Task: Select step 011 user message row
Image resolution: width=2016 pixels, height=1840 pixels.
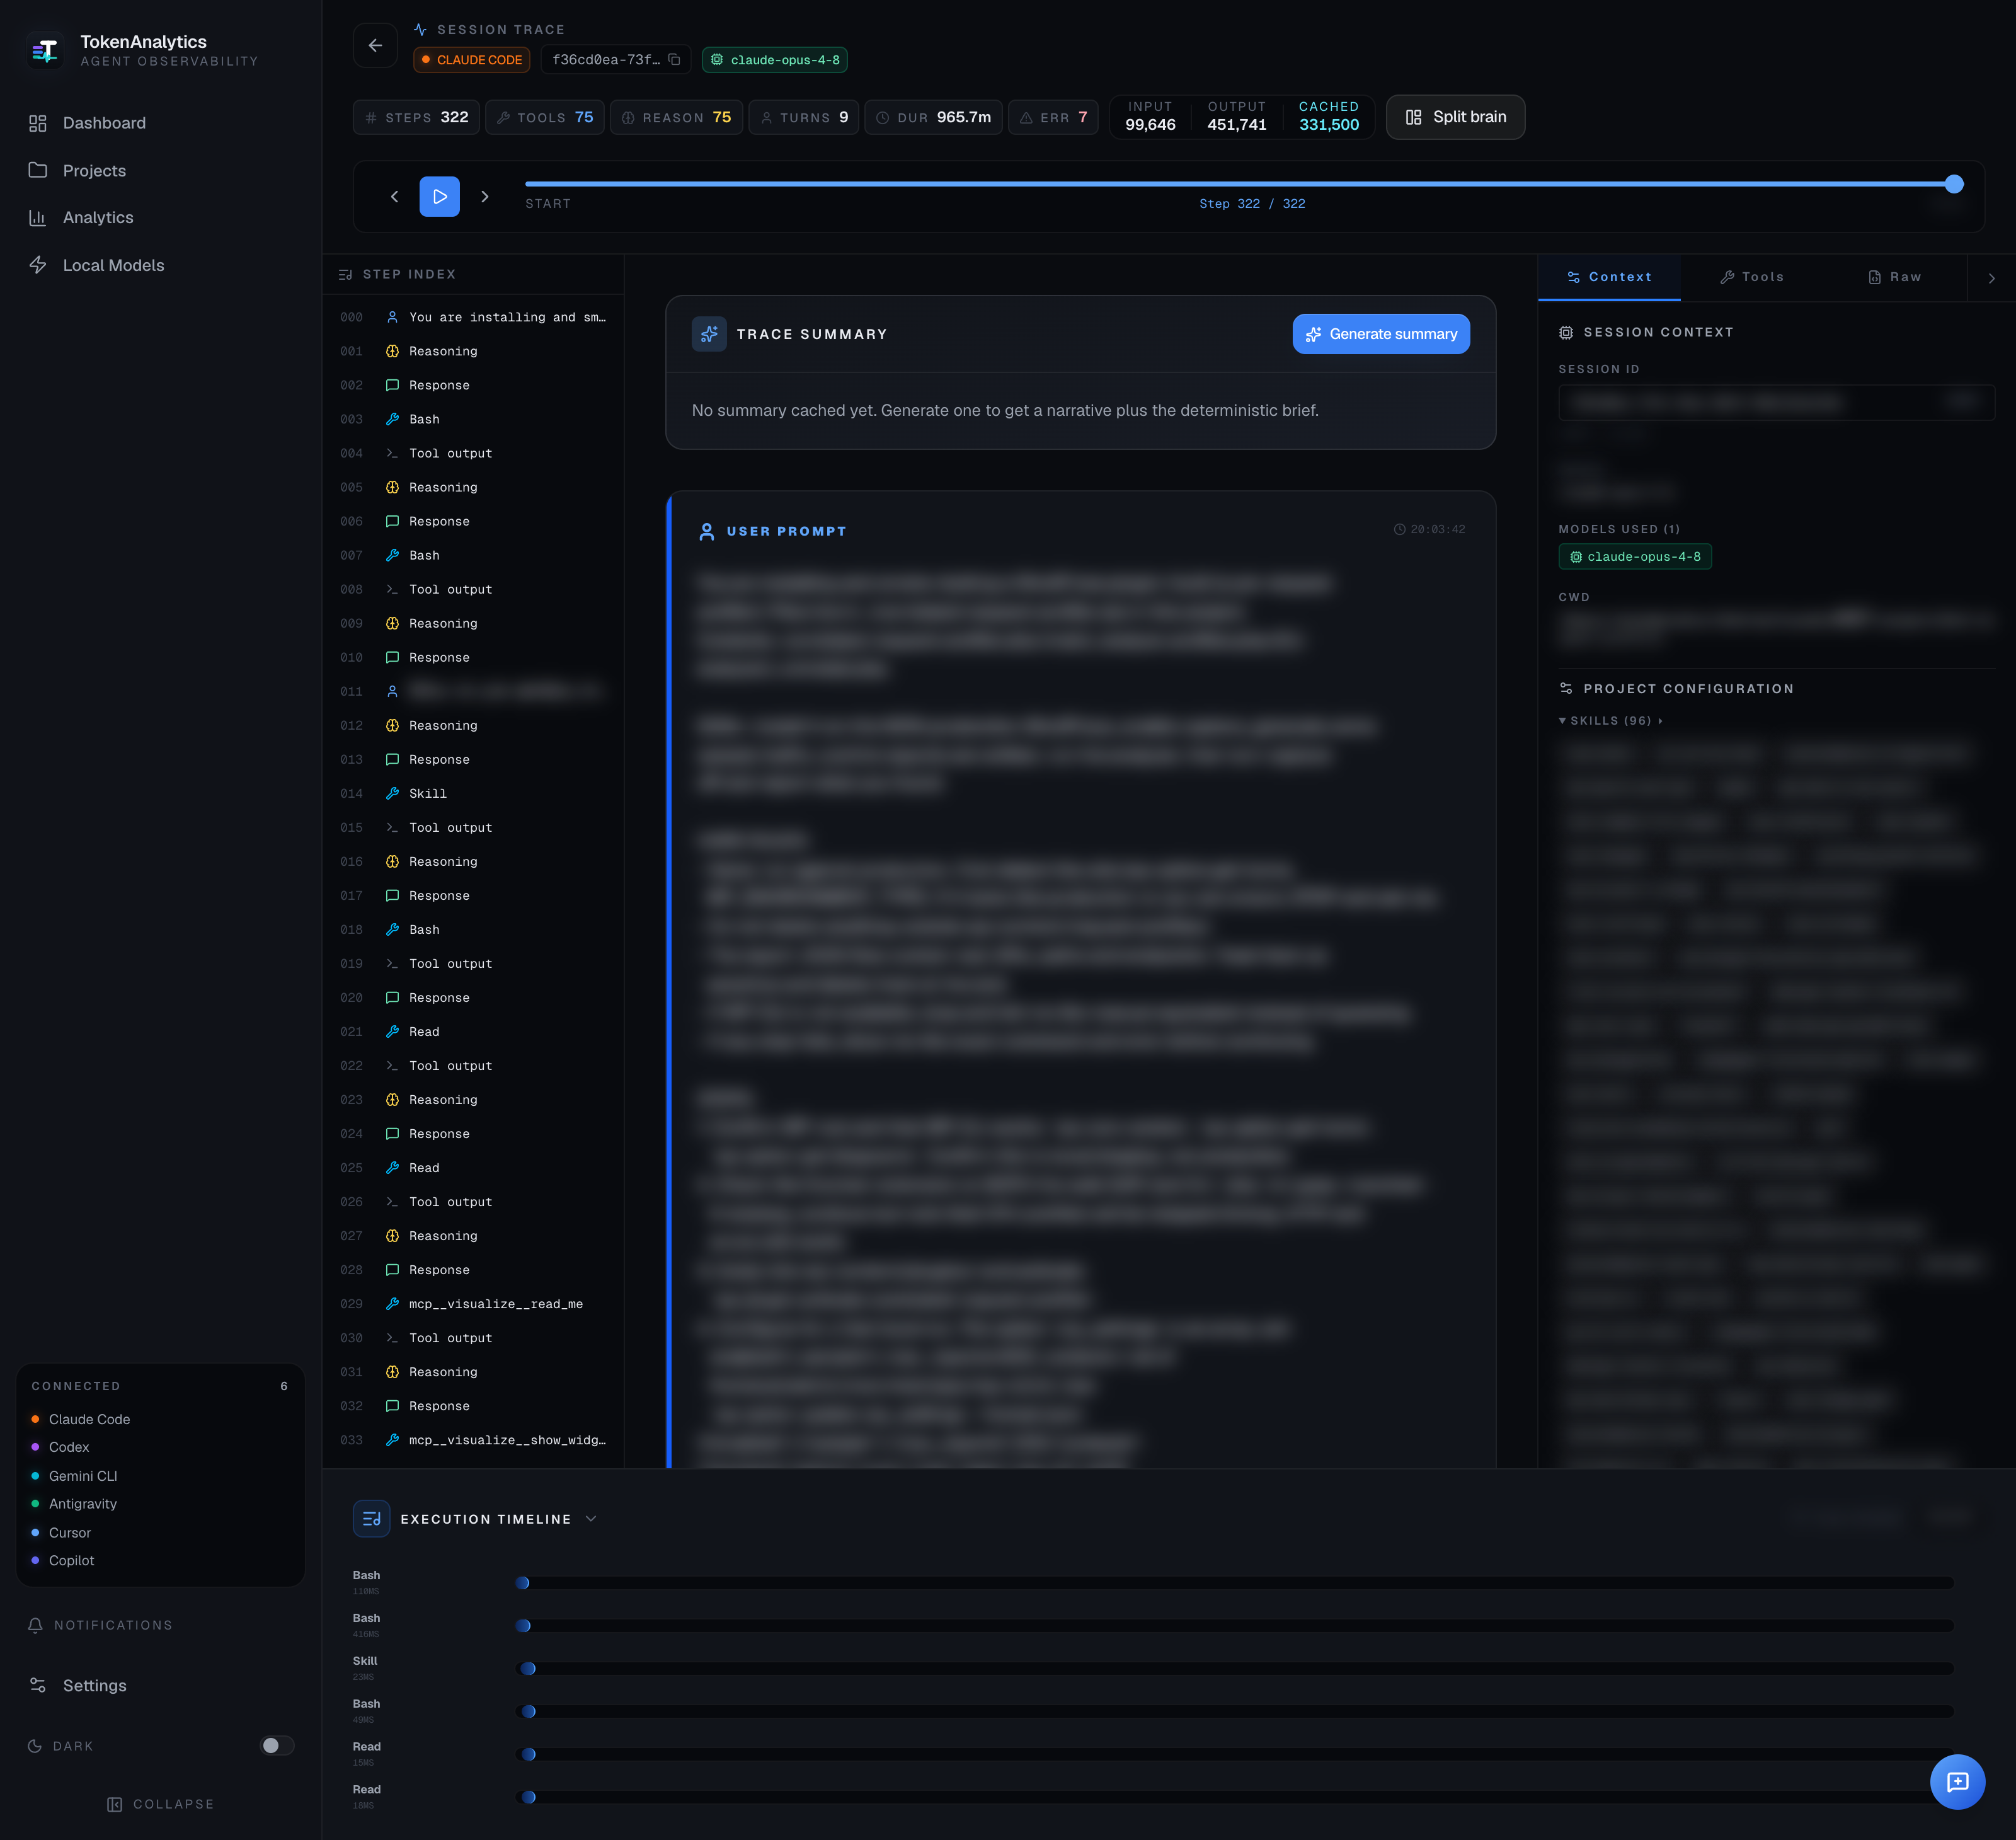Action: coord(473,691)
